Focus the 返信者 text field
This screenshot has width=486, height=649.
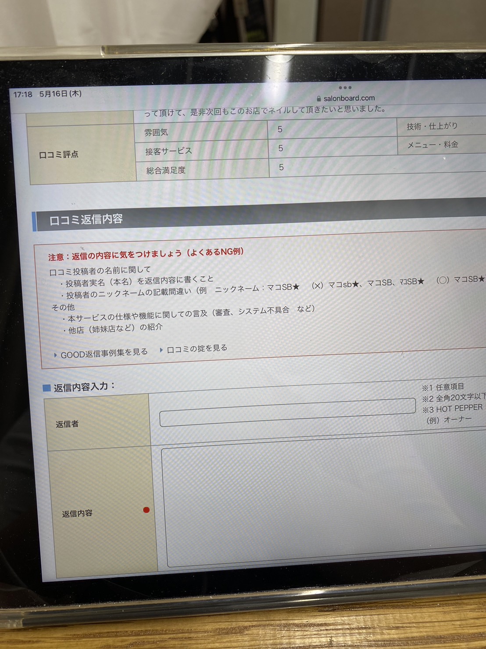coord(287,412)
